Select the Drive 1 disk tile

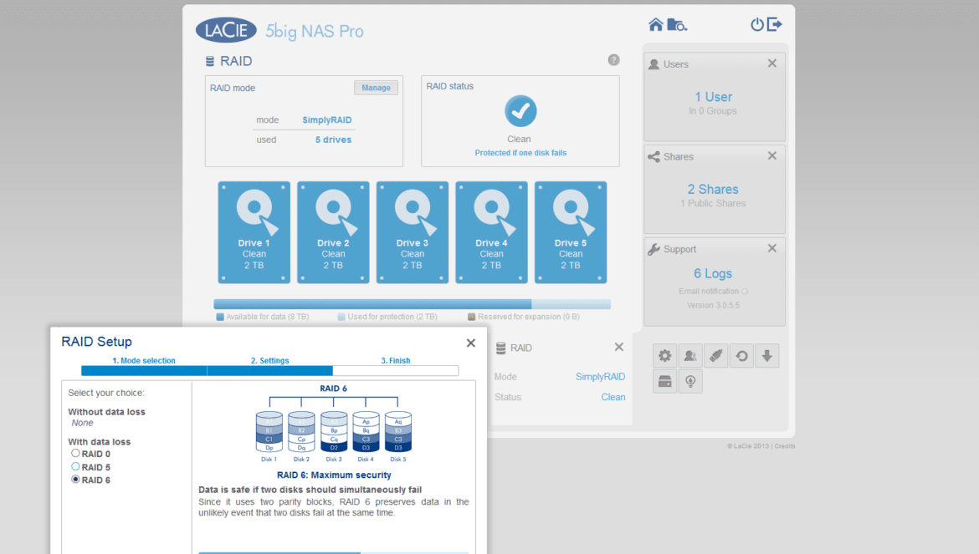254,232
